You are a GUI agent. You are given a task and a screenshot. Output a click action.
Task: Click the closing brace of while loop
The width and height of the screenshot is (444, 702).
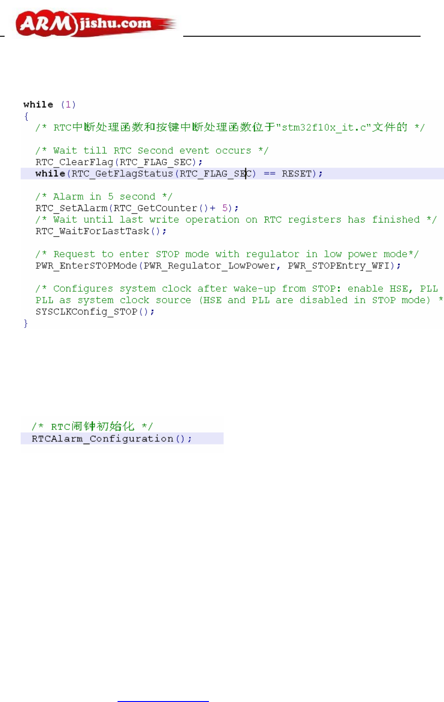[26, 323]
